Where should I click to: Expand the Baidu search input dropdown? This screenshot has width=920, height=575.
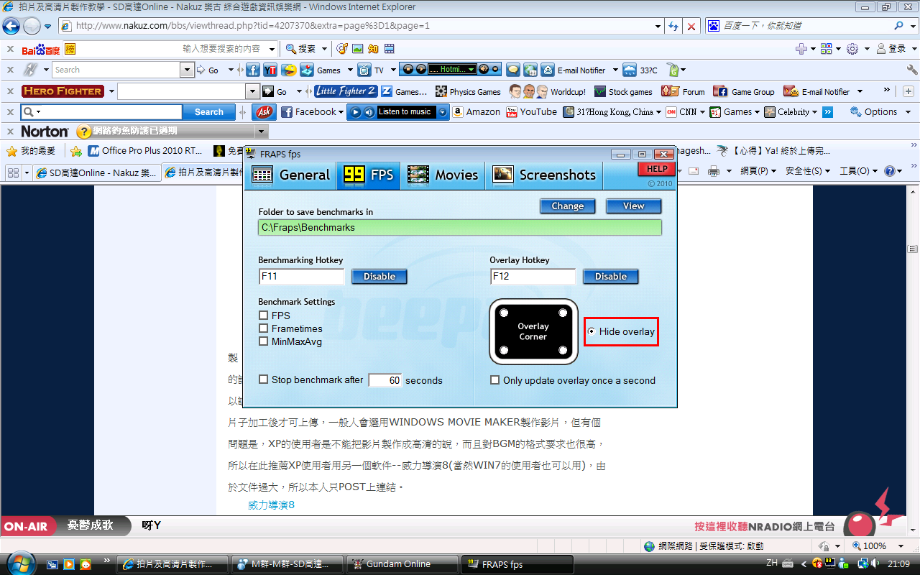point(272,49)
